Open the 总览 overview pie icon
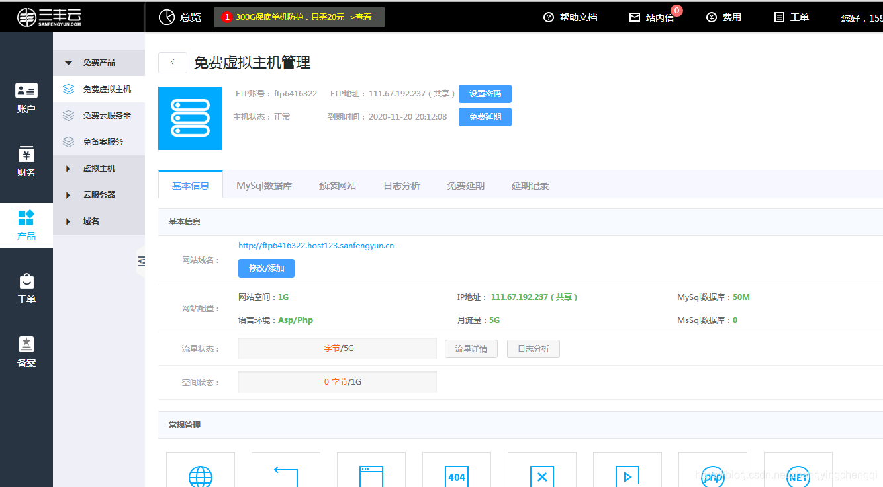This screenshot has width=883, height=487. [167, 17]
